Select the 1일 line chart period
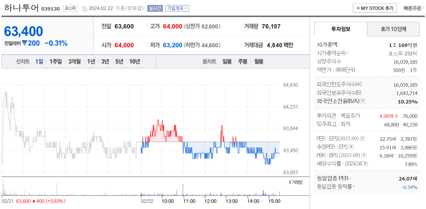 pyautogui.click(x=39, y=61)
